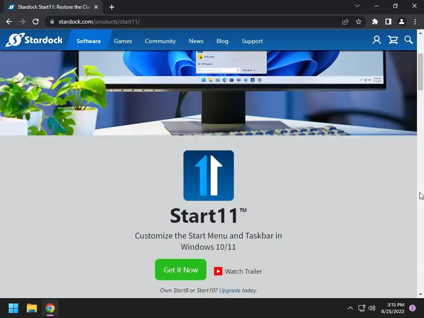Open the tab search chevron dropdown
Screen dimensions: 424x318
[x=357, y=6]
